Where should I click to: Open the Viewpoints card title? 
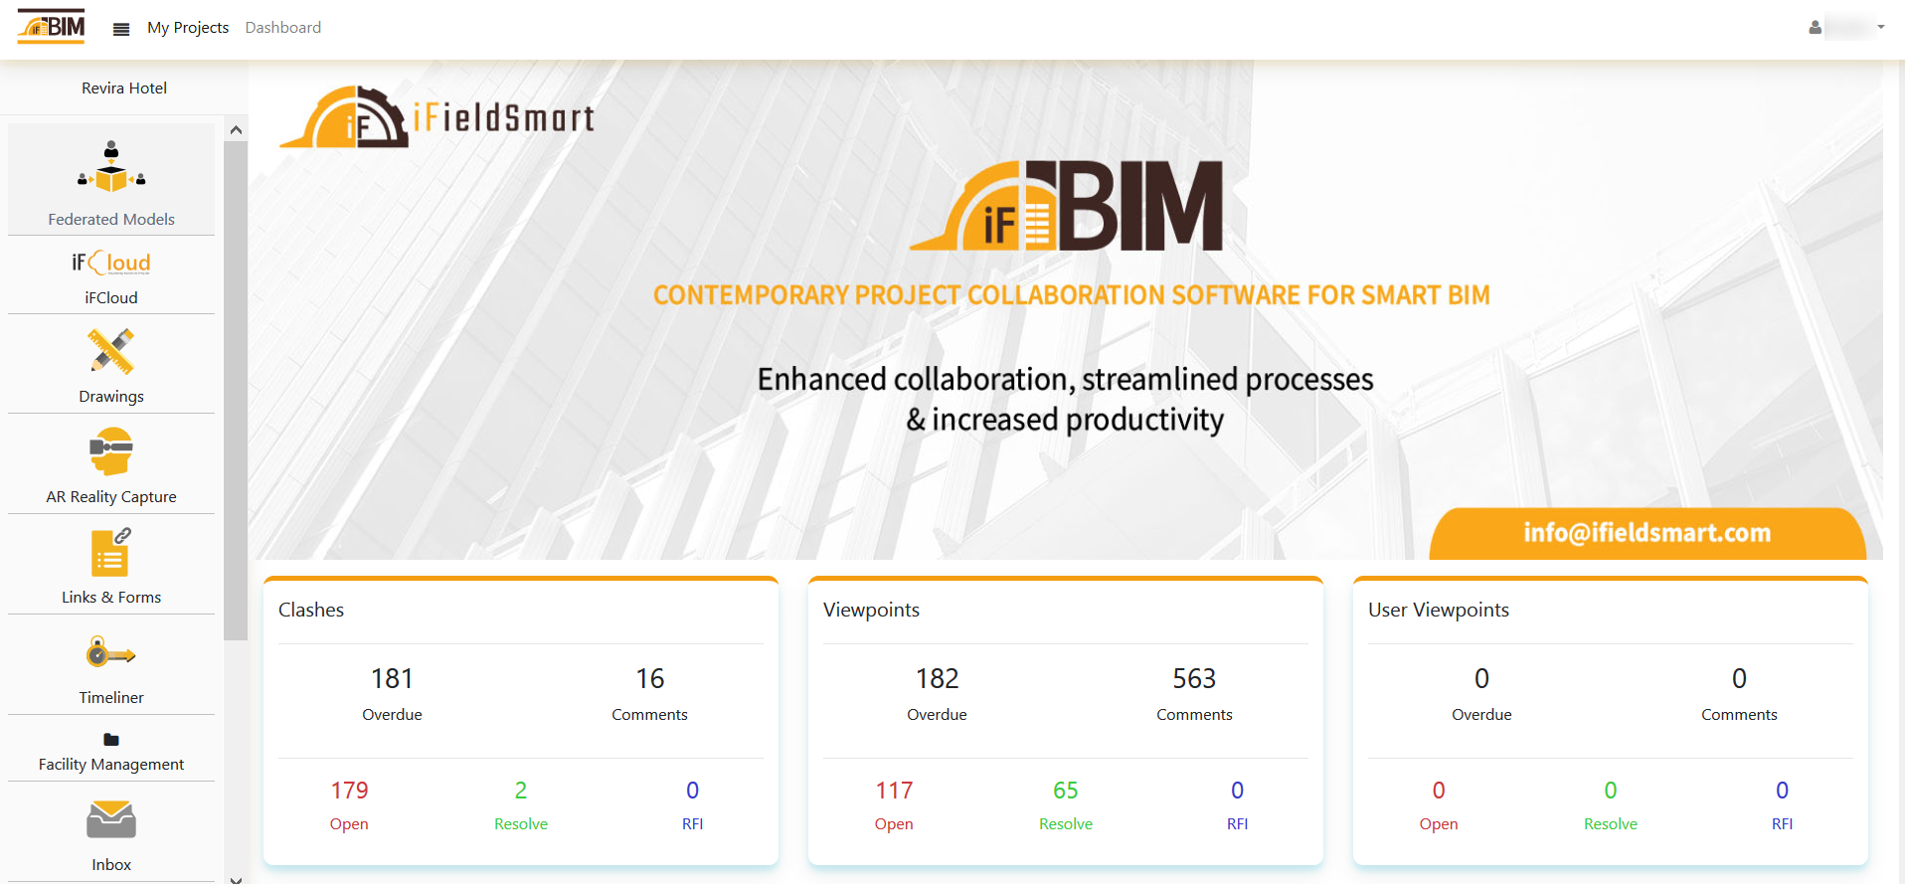point(871,611)
